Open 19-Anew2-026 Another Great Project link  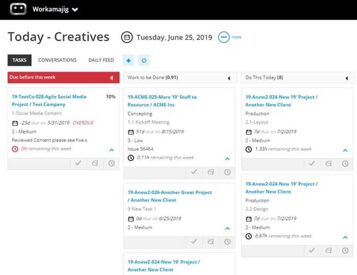click(x=170, y=196)
